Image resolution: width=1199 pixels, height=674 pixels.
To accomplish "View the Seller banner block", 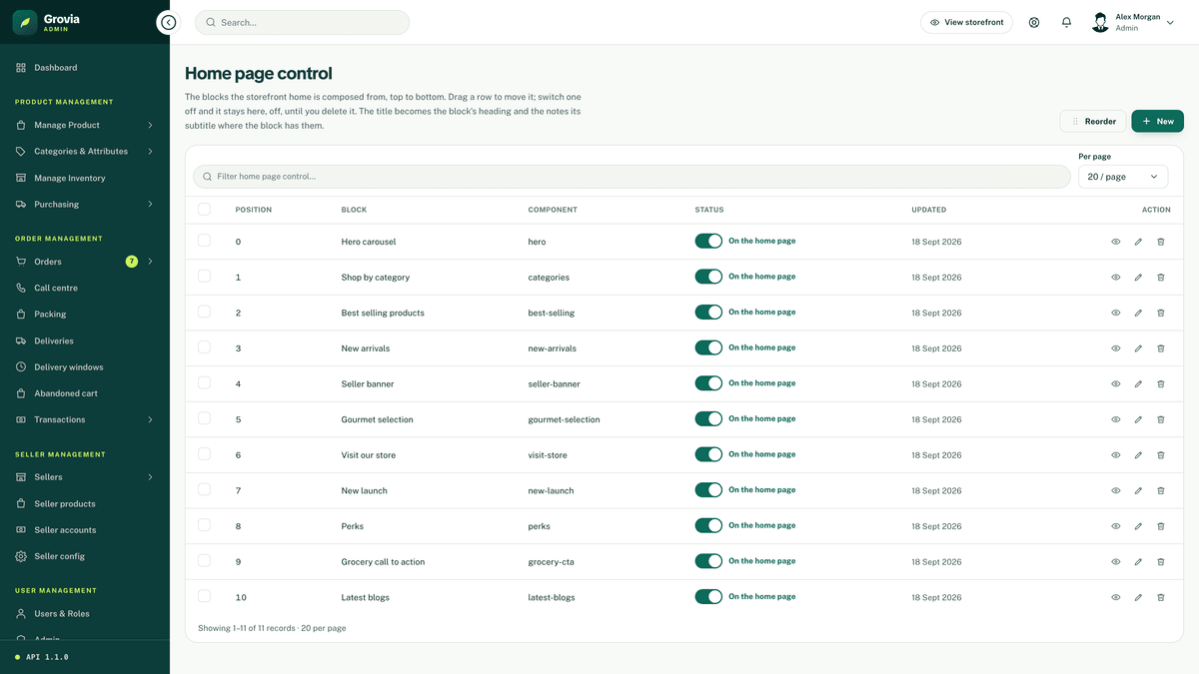I will 1116,384.
